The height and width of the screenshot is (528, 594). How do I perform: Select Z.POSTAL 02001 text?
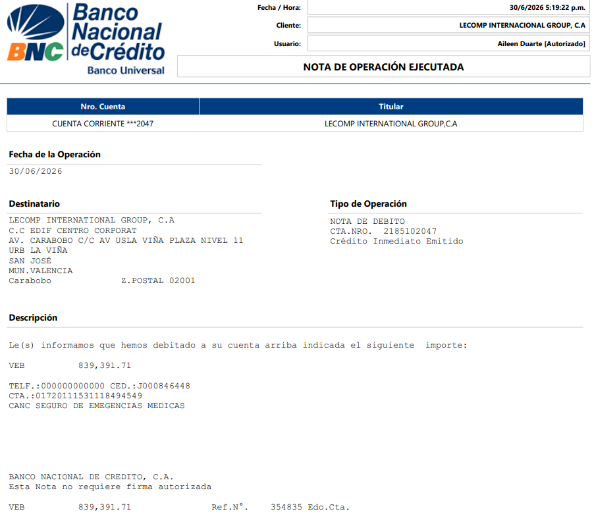pos(158,280)
